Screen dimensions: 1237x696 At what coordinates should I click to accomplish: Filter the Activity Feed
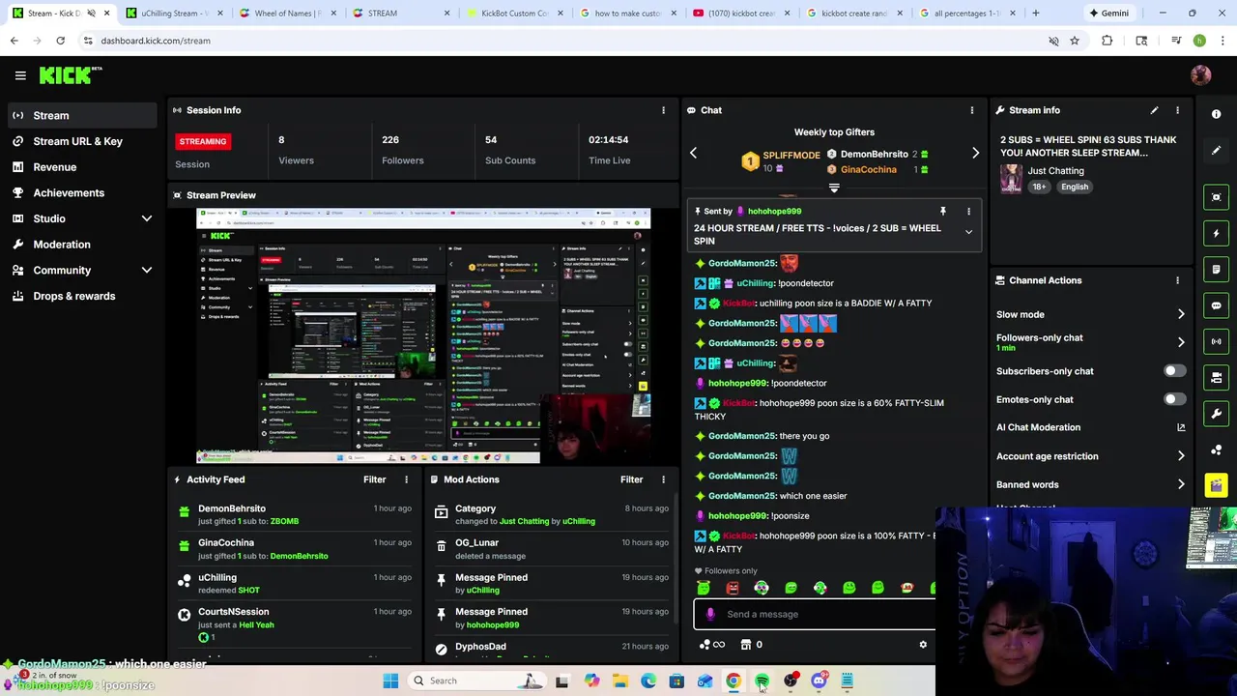[x=374, y=479]
